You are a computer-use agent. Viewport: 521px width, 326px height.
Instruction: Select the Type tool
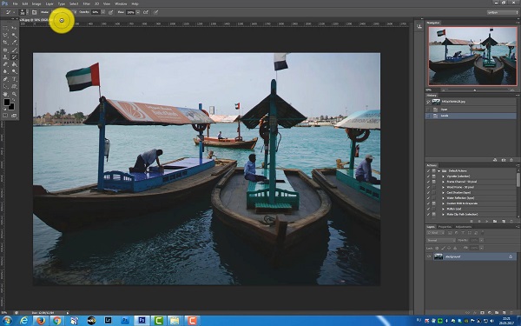click(x=14, y=79)
